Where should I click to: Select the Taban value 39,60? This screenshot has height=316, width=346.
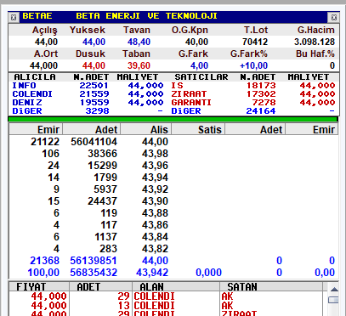coord(139,65)
